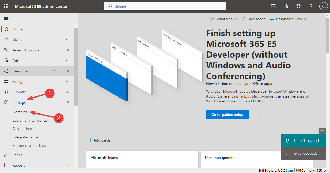This screenshot has width=330, height=173.
Task: Click the Give feedback button
Action: tap(303, 153)
